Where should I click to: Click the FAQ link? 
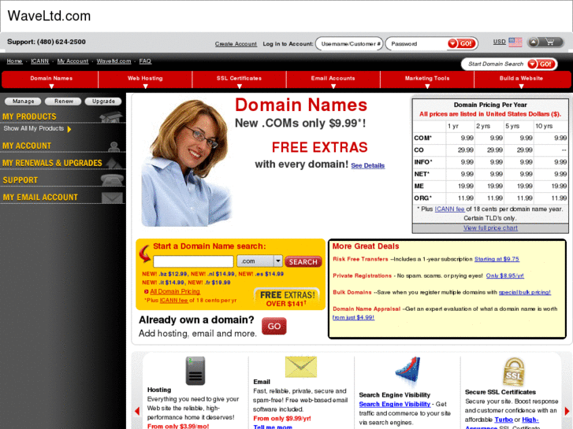(145, 61)
